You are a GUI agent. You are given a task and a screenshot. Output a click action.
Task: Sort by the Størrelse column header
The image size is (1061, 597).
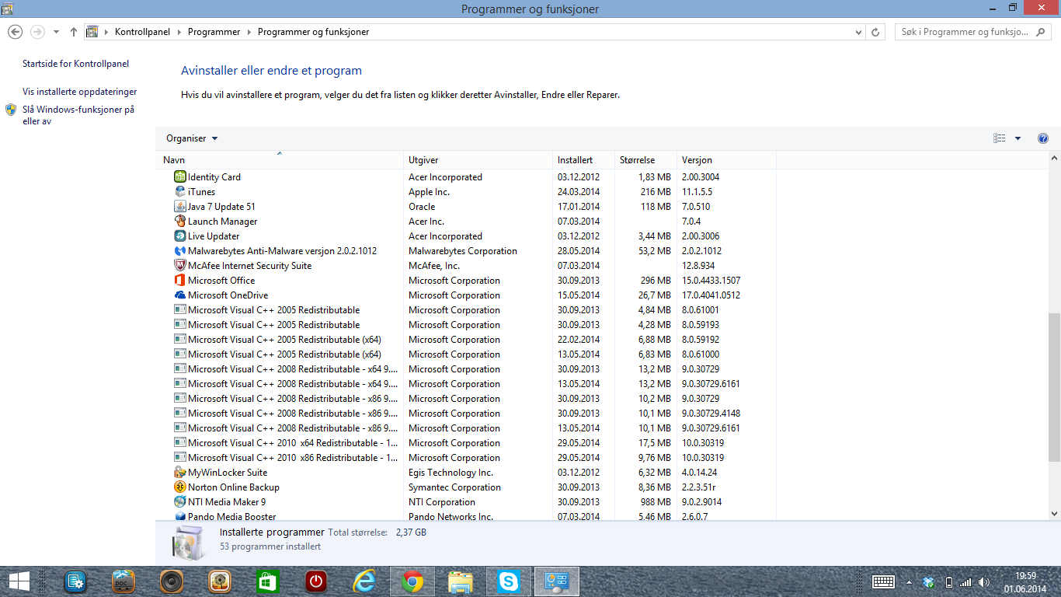(645, 159)
